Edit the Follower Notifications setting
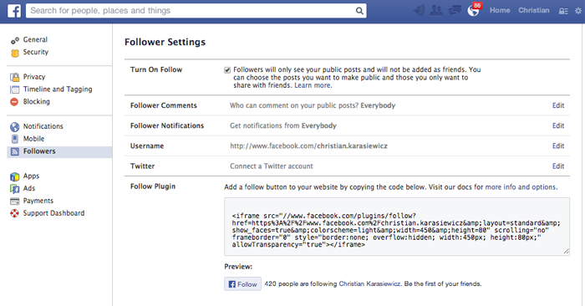 (x=558, y=125)
